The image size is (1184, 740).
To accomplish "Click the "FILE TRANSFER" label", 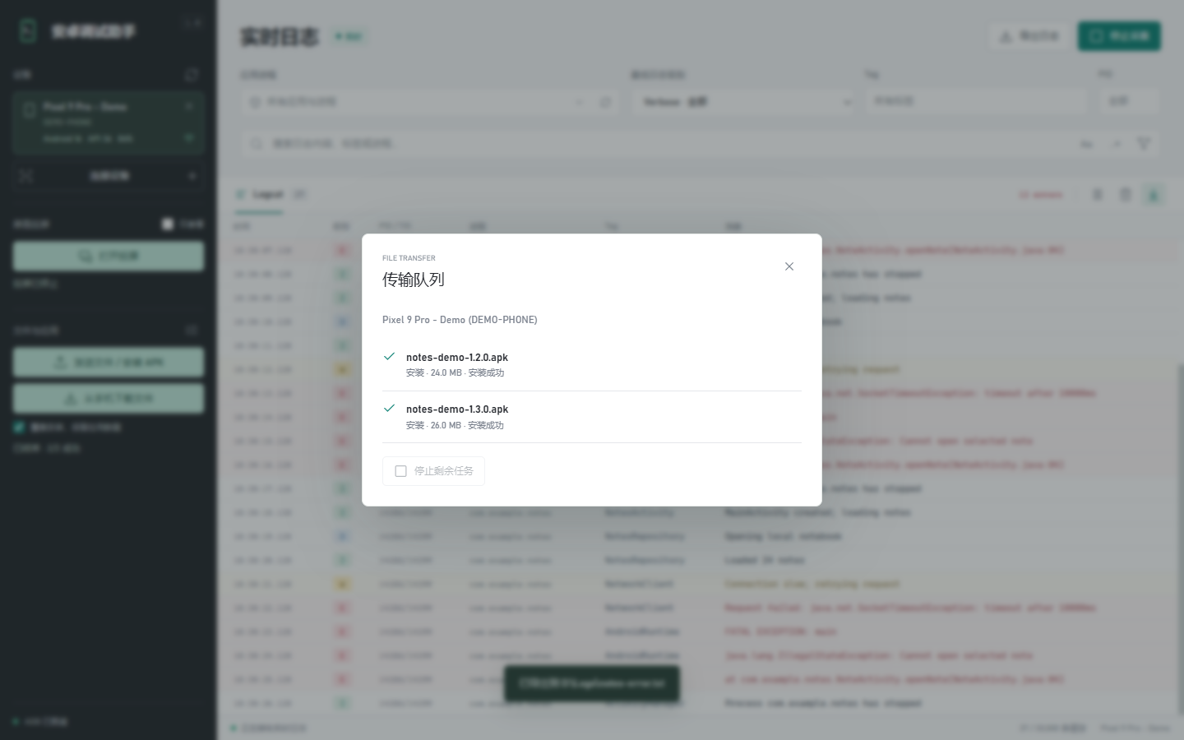I will 409,258.
